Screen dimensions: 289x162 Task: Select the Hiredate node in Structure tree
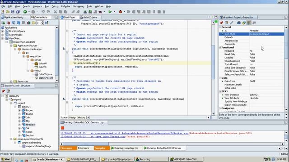coord(30,125)
